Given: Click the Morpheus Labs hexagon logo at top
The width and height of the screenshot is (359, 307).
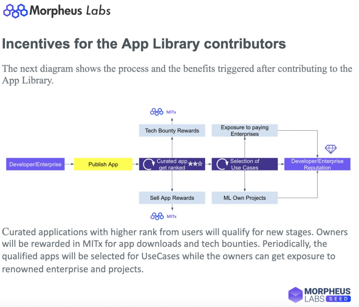Looking at the screenshot, I should (x=15, y=11).
